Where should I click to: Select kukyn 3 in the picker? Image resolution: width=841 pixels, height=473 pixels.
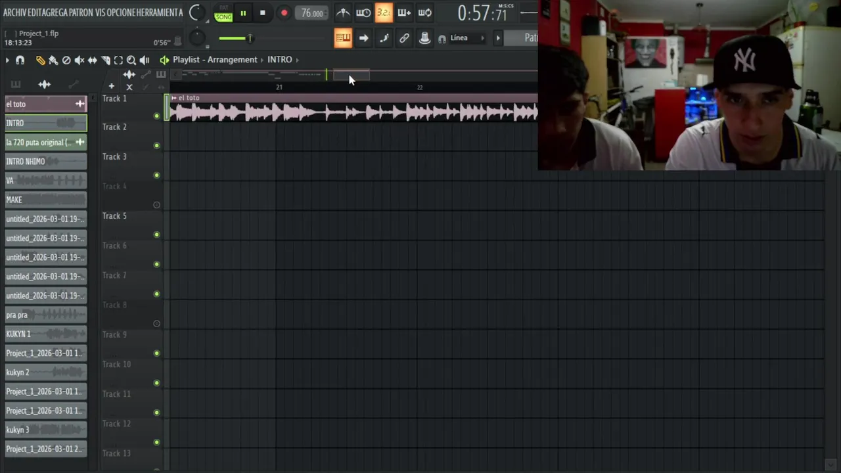pos(45,430)
